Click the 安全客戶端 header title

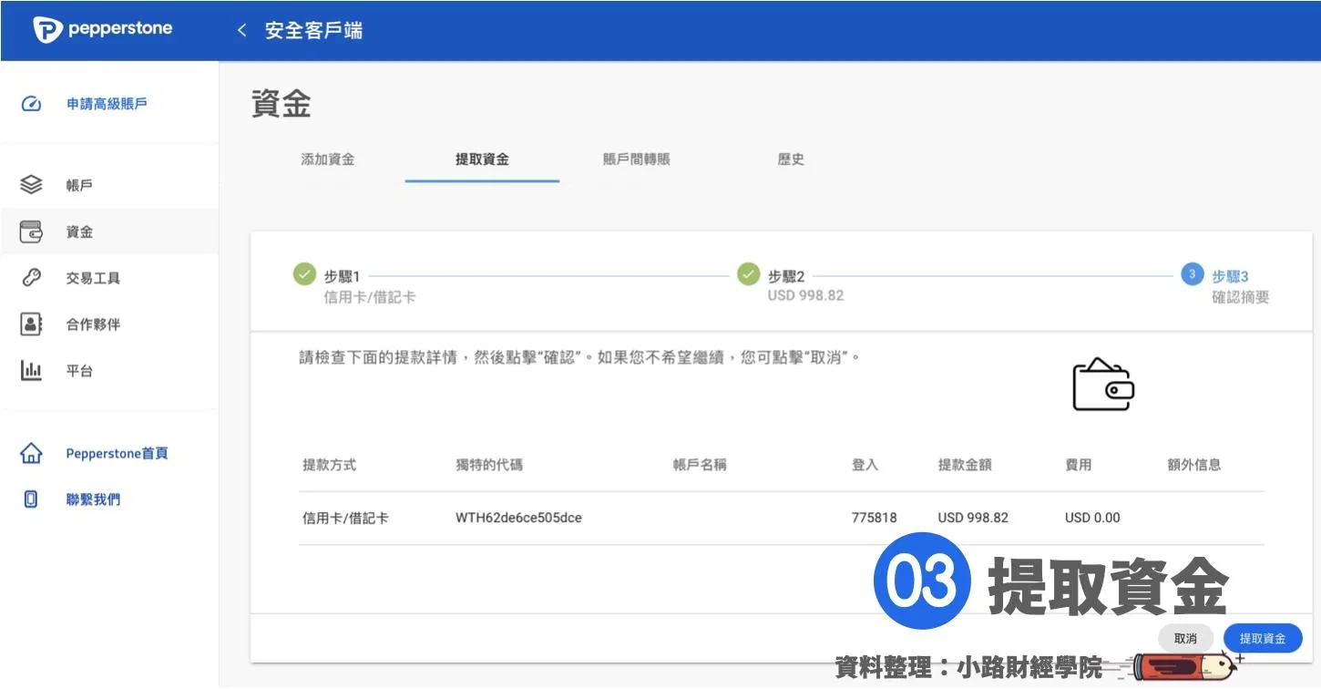(313, 30)
